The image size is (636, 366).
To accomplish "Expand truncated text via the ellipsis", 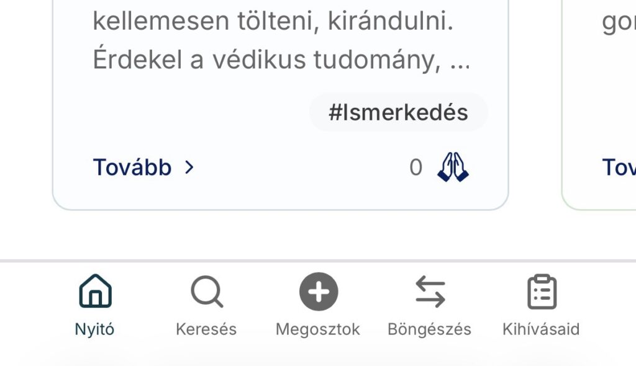I will tap(460, 62).
